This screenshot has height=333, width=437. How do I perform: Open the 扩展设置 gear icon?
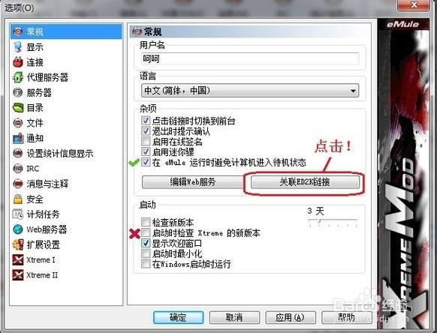click(18, 244)
